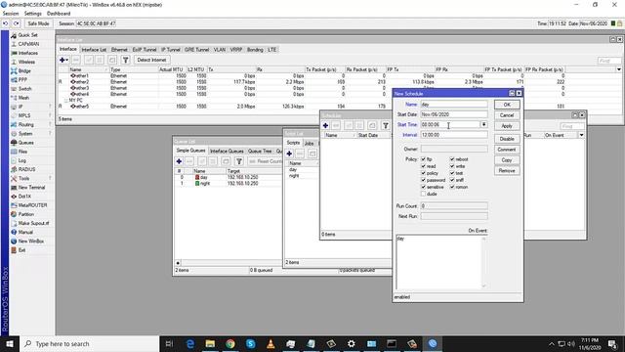Click the filter icon in Scheduler window
This screenshot has width=625, height=352.
click(386, 125)
